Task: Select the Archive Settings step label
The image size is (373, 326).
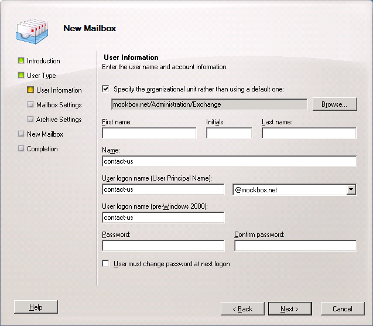Action: pyautogui.click(x=59, y=119)
